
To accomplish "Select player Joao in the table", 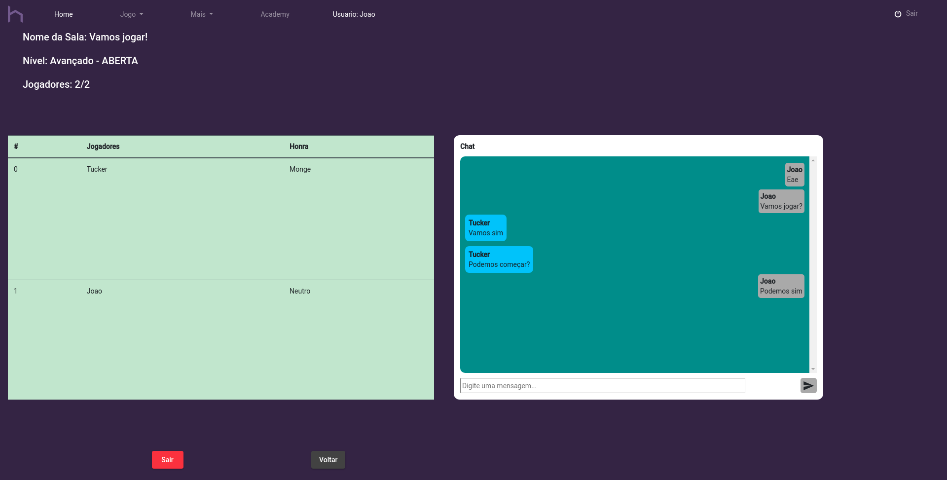I will click(x=94, y=291).
